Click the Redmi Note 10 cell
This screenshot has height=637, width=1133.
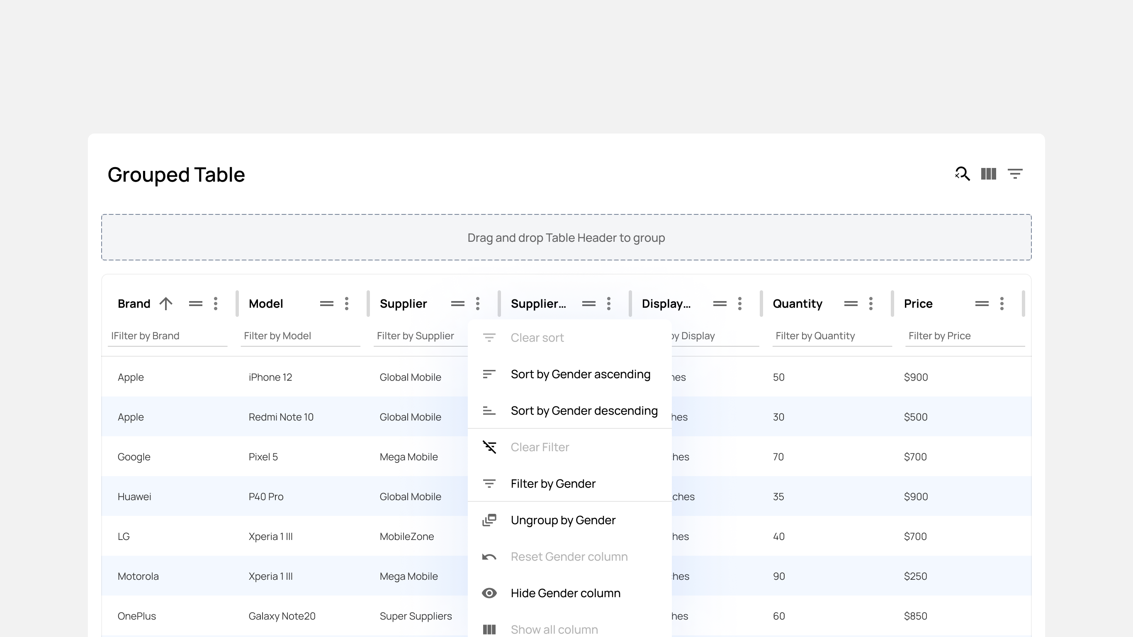coord(281,417)
